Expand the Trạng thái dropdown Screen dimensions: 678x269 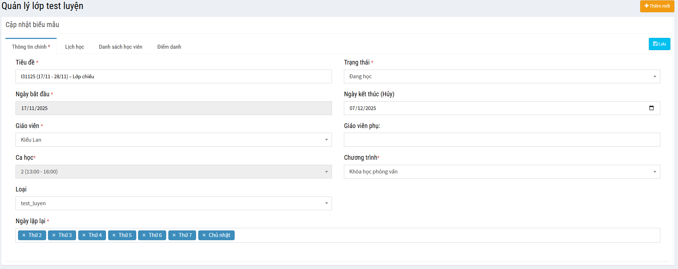tap(502, 76)
